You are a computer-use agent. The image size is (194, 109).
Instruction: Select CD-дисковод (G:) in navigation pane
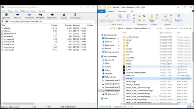pyautogui.click(x=112, y=94)
